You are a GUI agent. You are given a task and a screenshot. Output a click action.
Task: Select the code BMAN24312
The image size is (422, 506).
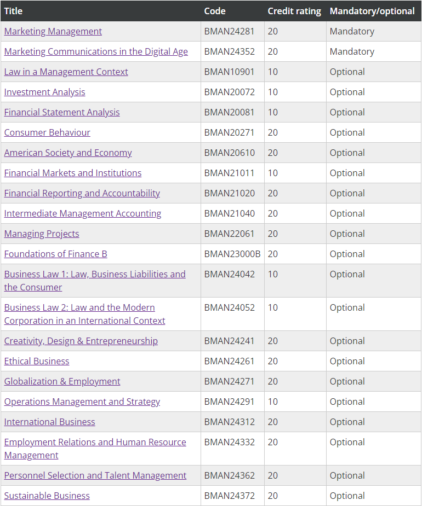(x=229, y=422)
